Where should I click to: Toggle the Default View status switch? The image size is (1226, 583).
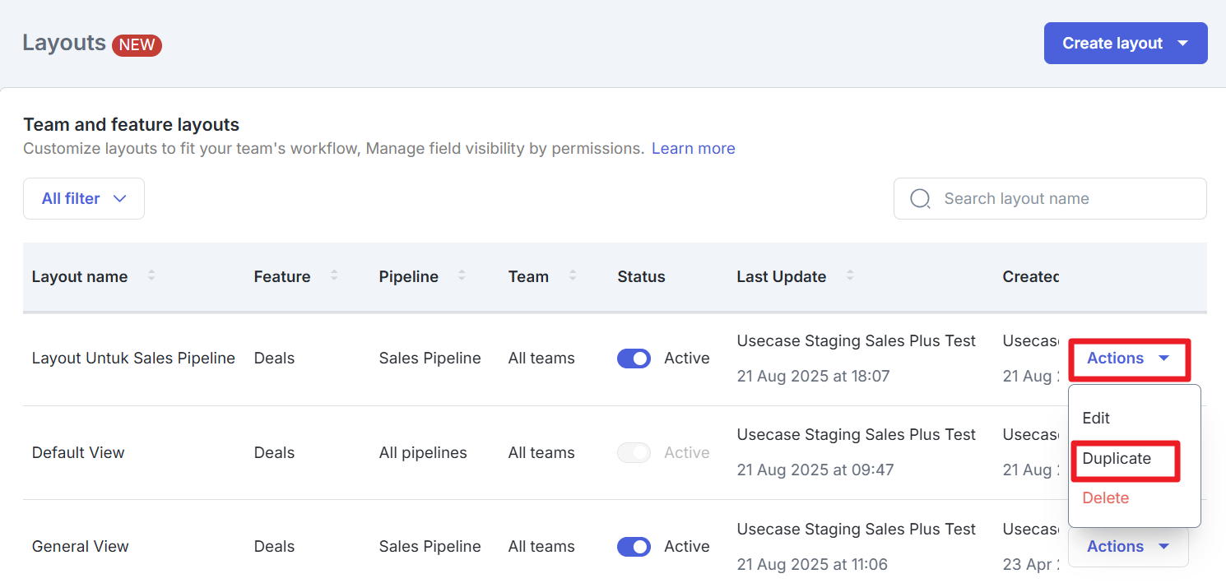tap(634, 453)
